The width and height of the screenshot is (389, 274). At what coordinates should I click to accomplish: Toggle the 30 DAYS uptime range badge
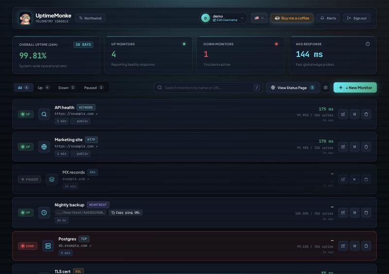(83, 45)
